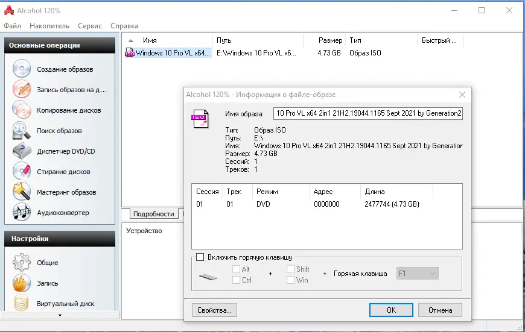Open the Сервис menu
The width and height of the screenshot is (525, 332).
pos(90,26)
